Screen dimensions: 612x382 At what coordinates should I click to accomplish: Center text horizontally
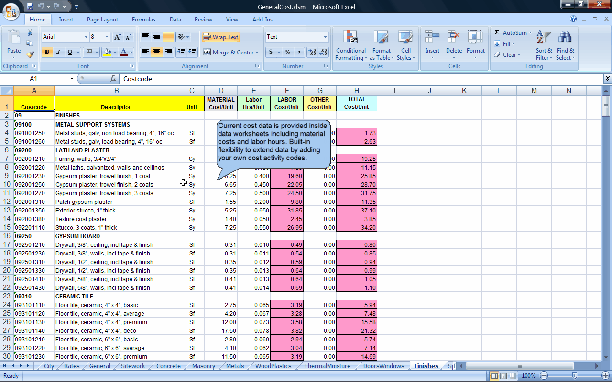coord(156,52)
